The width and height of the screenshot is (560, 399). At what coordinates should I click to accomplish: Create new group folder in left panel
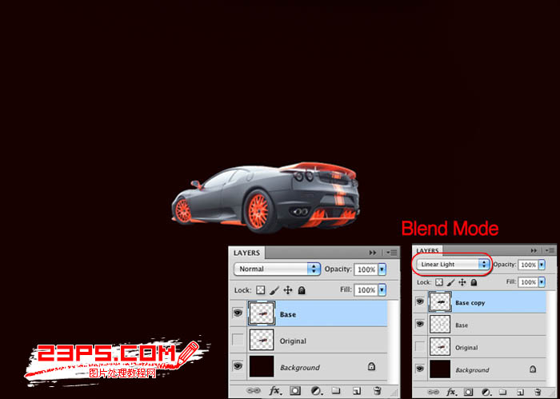click(335, 391)
